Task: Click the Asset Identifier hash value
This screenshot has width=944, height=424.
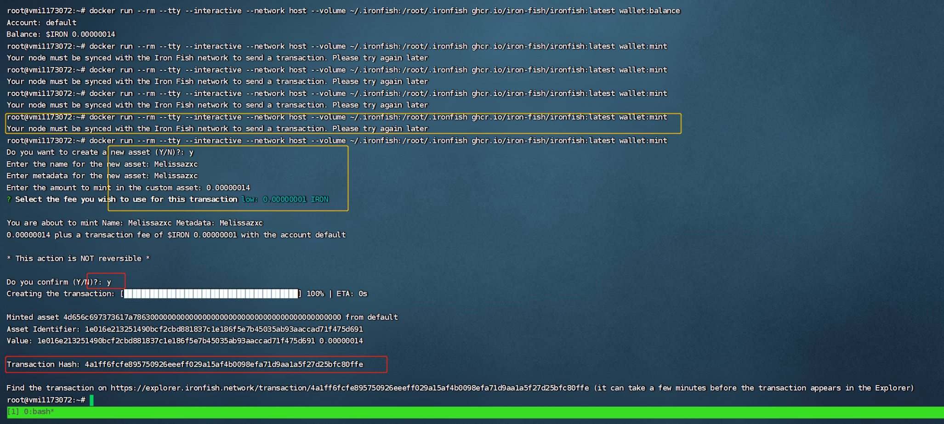Action: pos(224,329)
